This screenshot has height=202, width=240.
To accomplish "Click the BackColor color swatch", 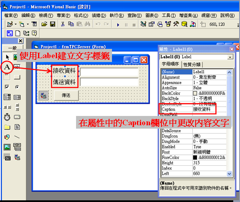I will pos(195,93).
